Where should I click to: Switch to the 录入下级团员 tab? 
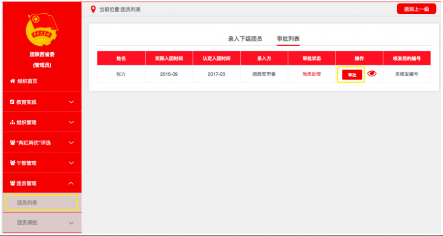245,38
